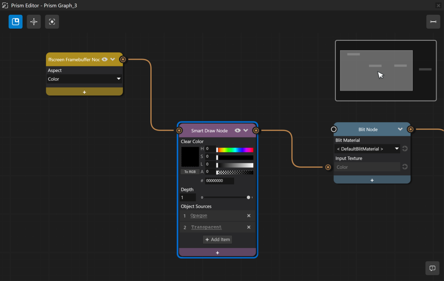Image resolution: width=444 pixels, height=281 pixels.
Task: Click the frame selection focus icon
Action: (52, 22)
